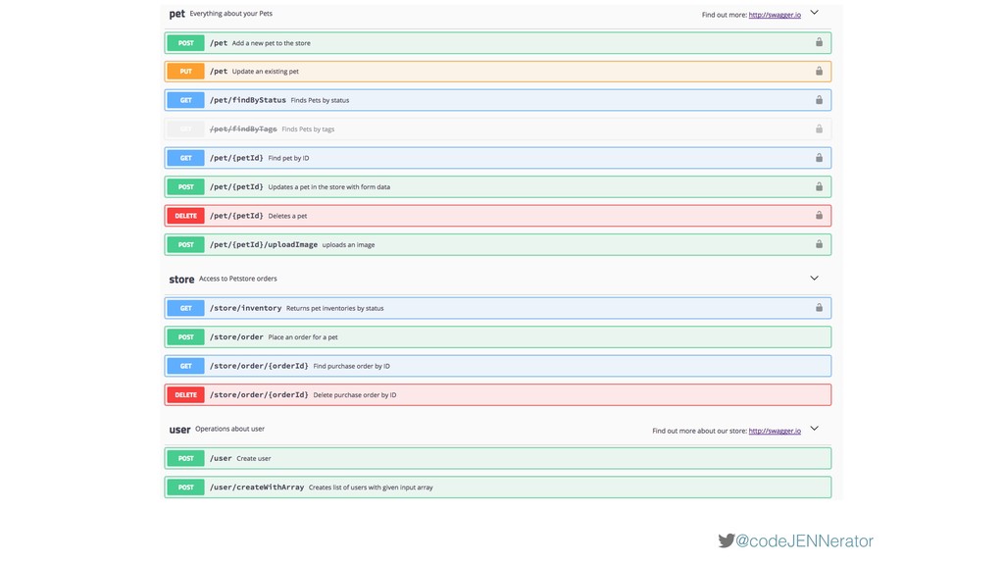
Task: Click the lock icon on POST /pet/{petId} row
Action: pyautogui.click(x=819, y=186)
